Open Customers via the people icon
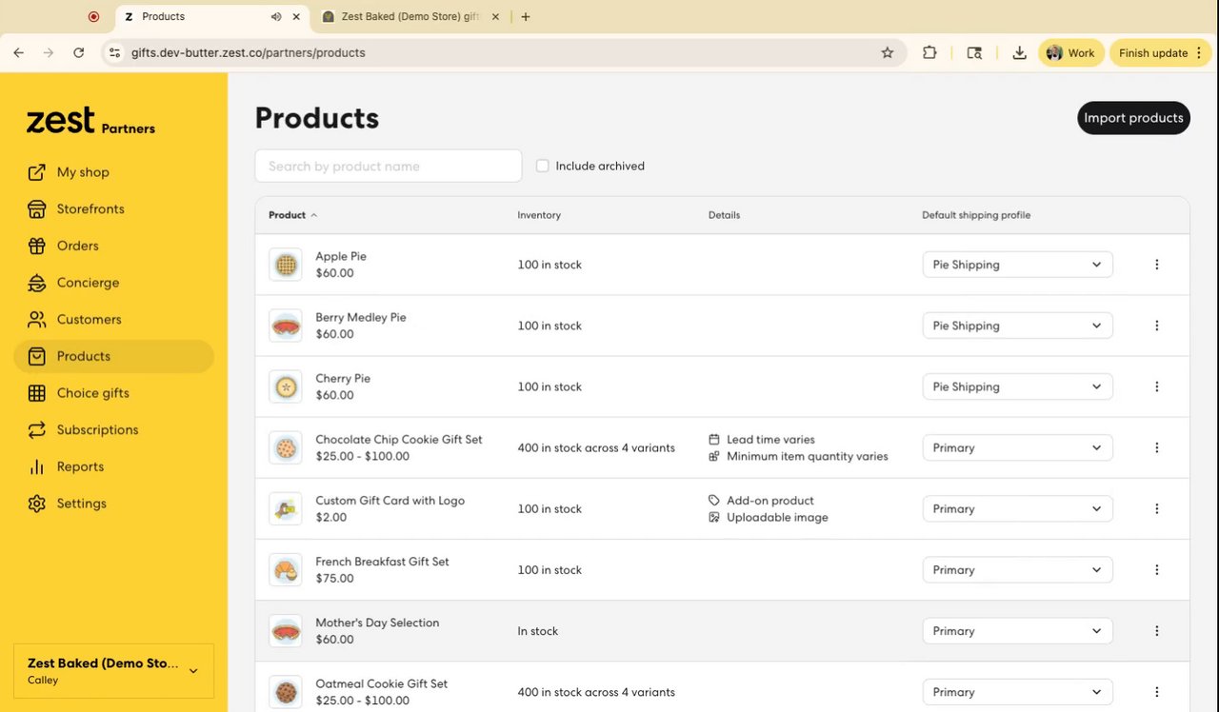 point(37,320)
